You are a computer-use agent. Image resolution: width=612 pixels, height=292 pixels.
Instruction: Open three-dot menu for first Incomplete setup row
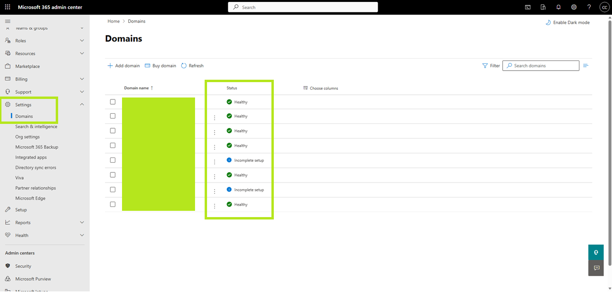[x=215, y=162]
